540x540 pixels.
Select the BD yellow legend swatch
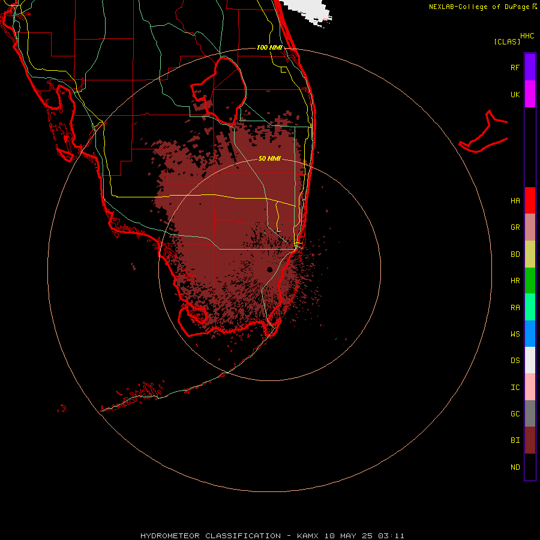[530, 254]
